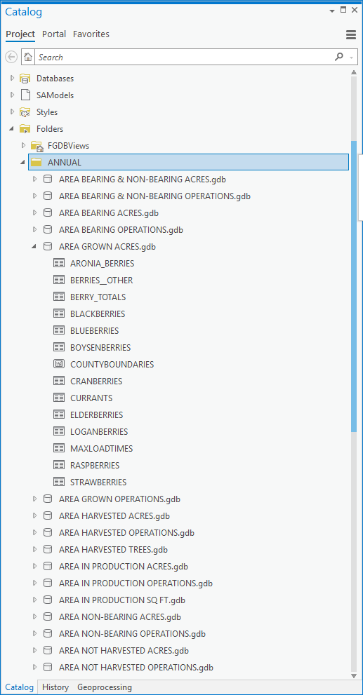Collapse AREA GROWN ACRES.gdb
The width and height of the screenshot is (363, 695).
[x=34, y=247]
